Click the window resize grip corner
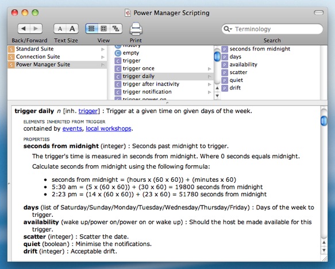Image resolution: width=335 pixels, height=269 pixels. click(x=325, y=259)
